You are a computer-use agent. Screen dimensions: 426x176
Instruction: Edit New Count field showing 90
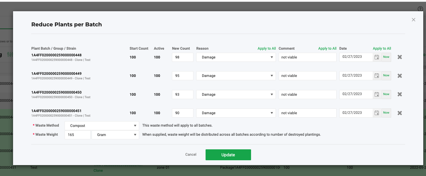coord(183,113)
